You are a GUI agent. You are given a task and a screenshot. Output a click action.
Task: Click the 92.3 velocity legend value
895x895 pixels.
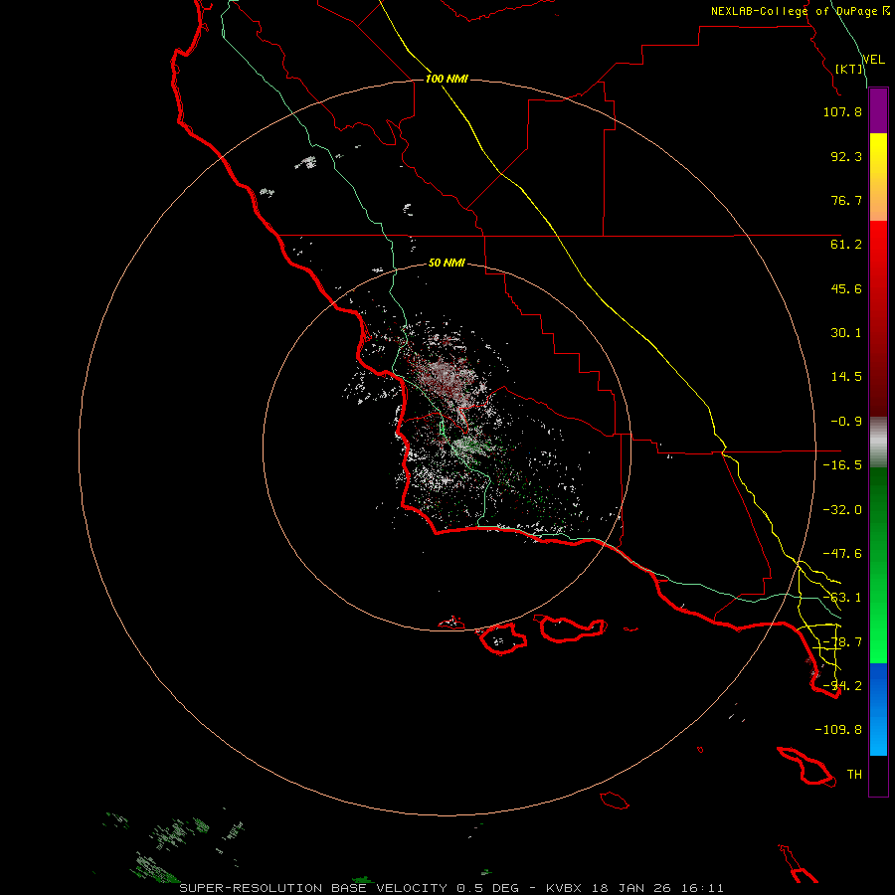[x=846, y=156]
